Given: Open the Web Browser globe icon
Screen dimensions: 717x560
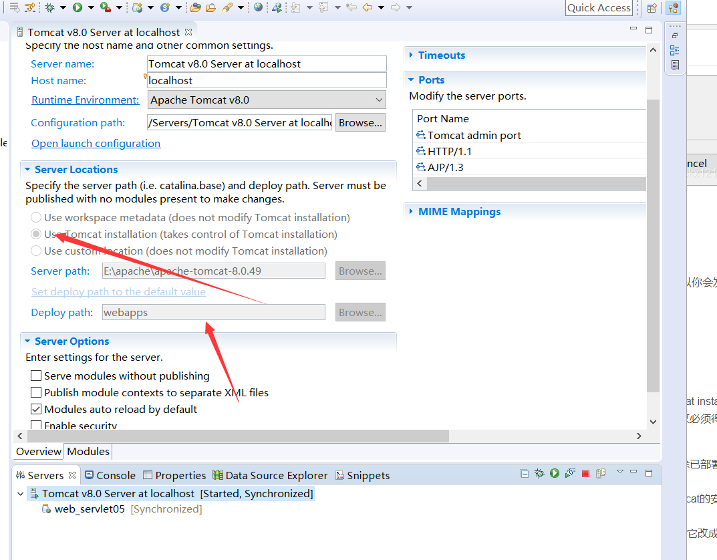Looking at the screenshot, I should click(x=259, y=7).
